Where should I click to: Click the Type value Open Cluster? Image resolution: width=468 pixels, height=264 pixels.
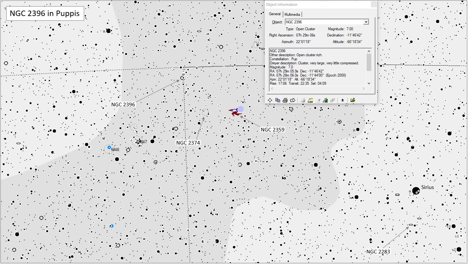coord(306,29)
